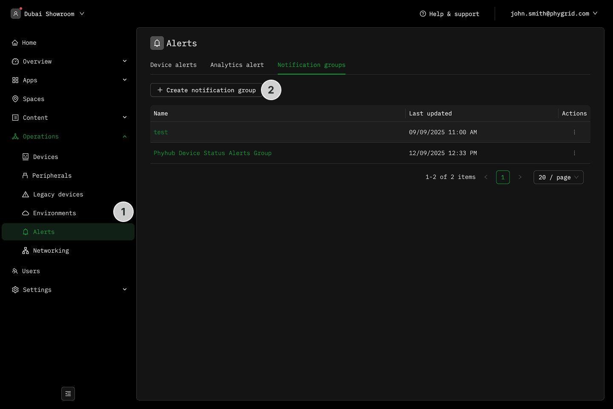Image resolution: width=613 pixels, height=409 pixels.
Task: Click the Home icon in sidebar
Action: point(15,43)
